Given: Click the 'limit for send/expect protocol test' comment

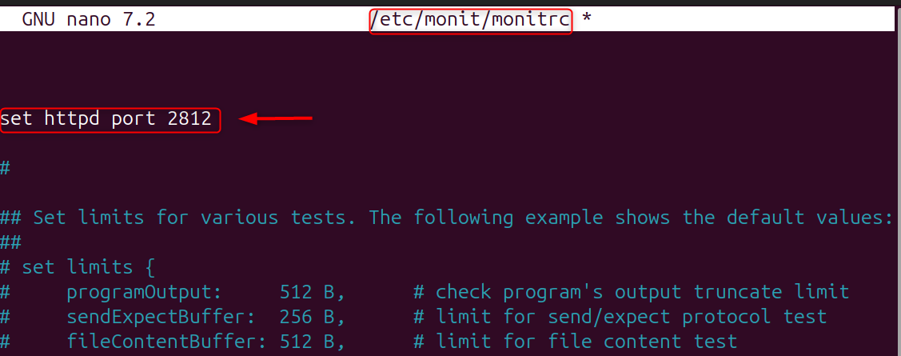Looking at the screenshot, I should click(x=630, y=317).
